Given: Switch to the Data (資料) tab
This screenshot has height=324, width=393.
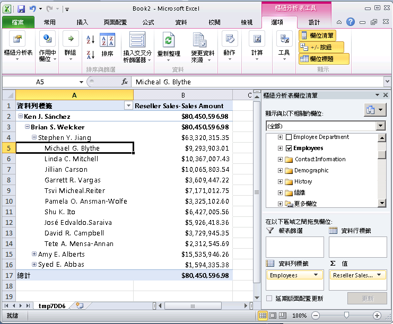Looking at the screenshot, I should point(181,22).
